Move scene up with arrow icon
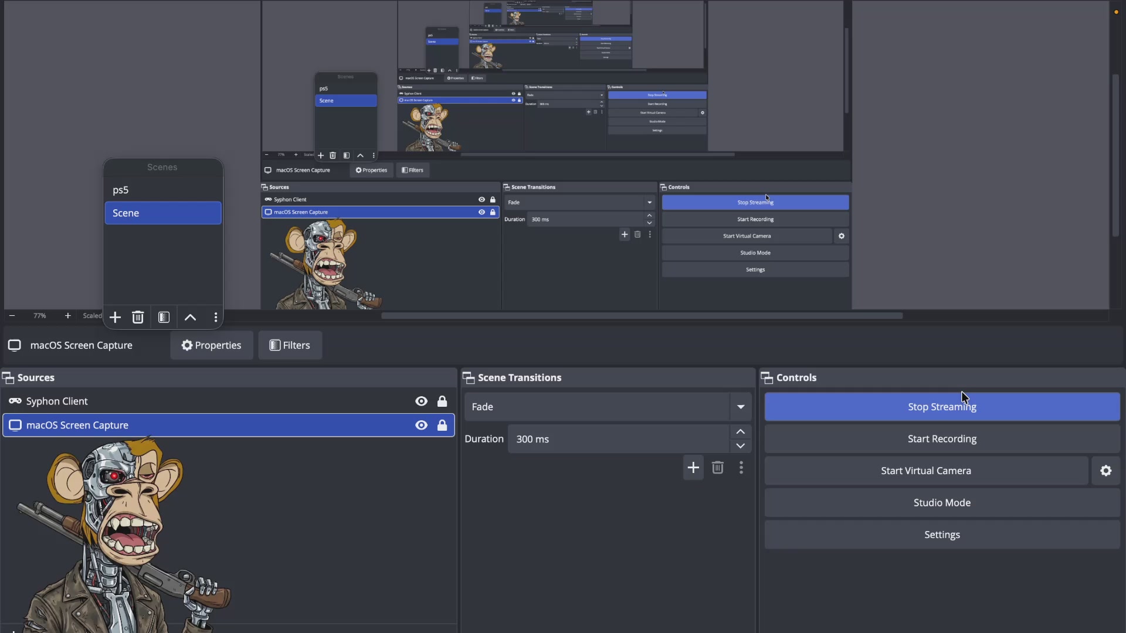Screen dimensions: 1126x633 pyautogui.click(x=190, y=318)
